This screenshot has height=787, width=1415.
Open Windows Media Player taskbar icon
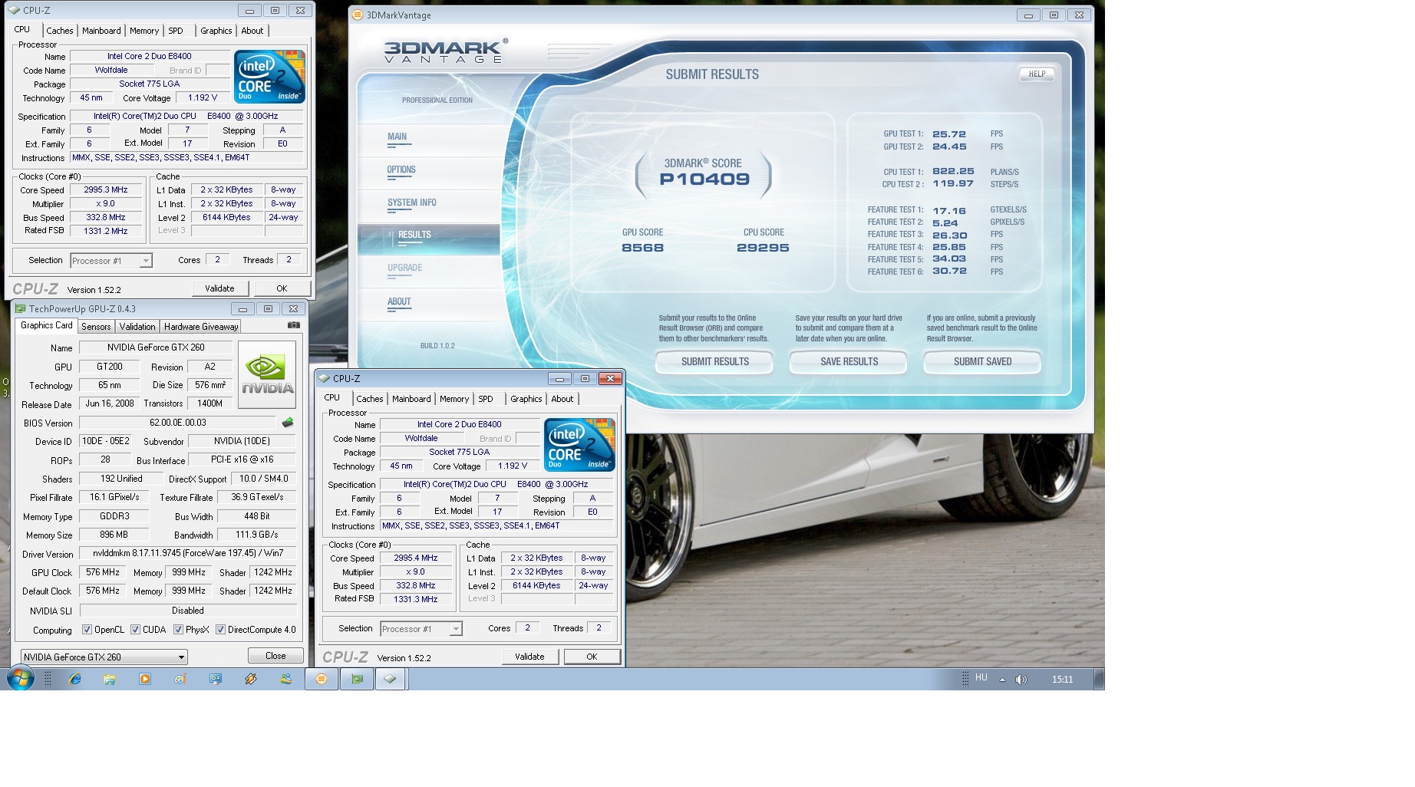pyautogui.click(x=145, y=679)
